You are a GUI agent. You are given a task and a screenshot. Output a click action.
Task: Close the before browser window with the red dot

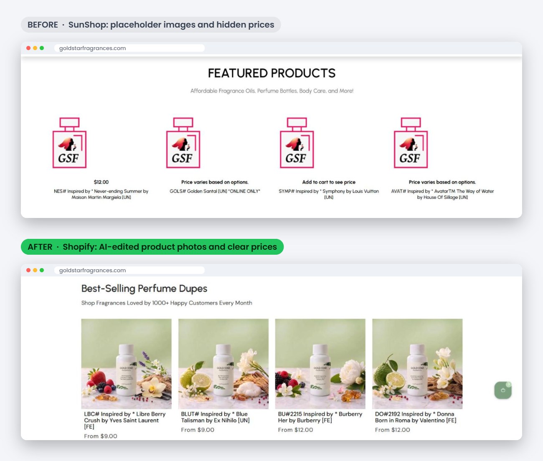click(x=28, y=48)
